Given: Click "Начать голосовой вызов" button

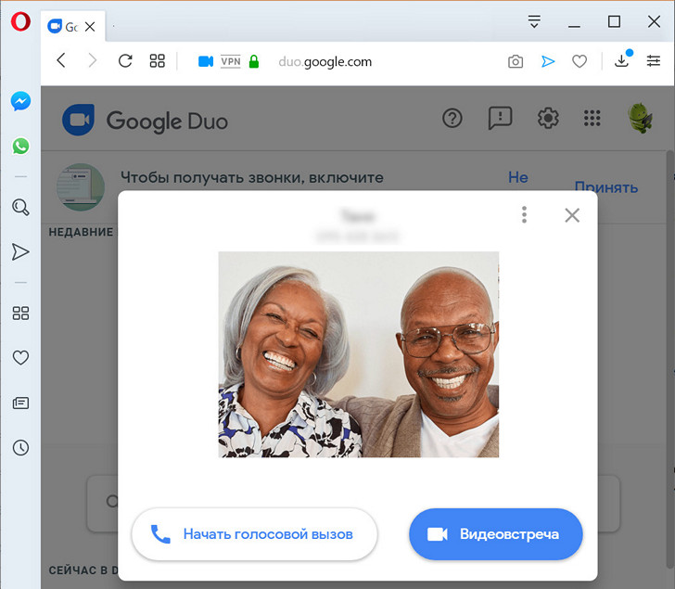Looking at the screenshot, I should click(254, 534).
